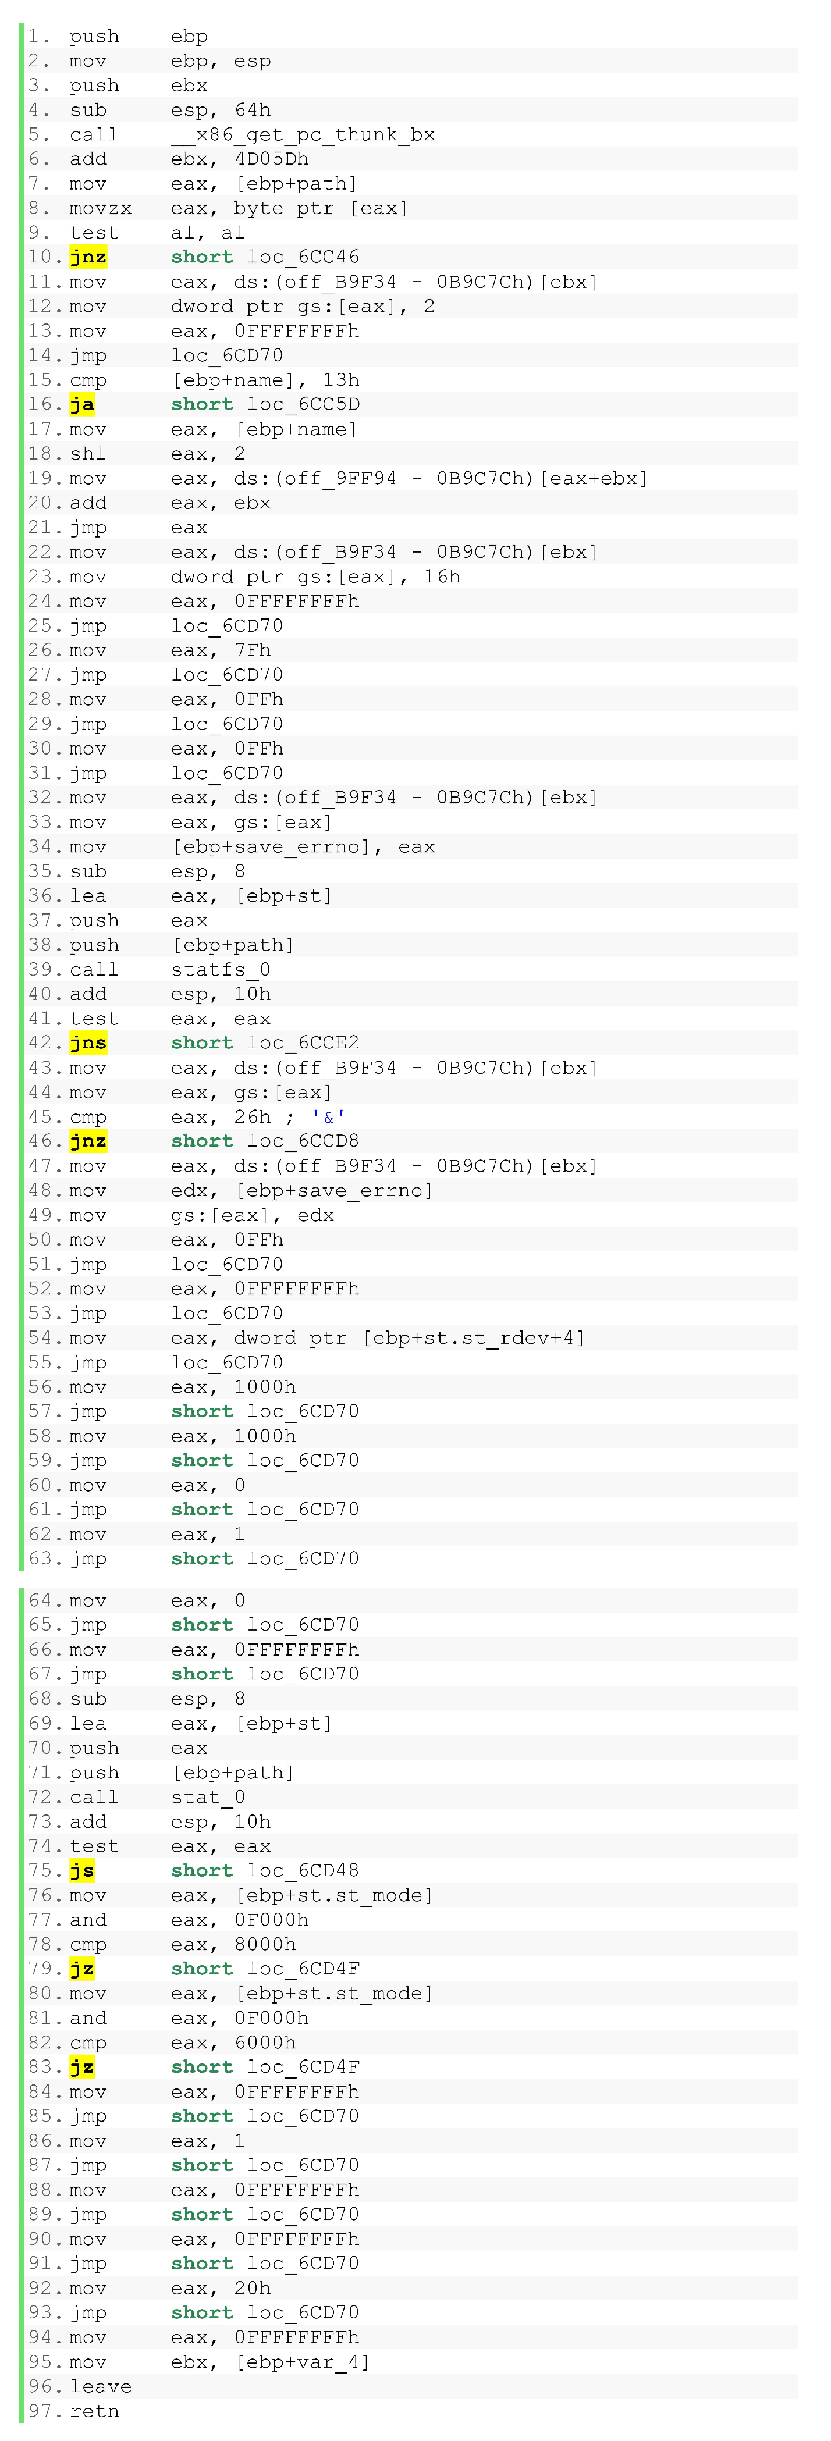Click the 'retn' instruction on line 97

click(95, 2412)
